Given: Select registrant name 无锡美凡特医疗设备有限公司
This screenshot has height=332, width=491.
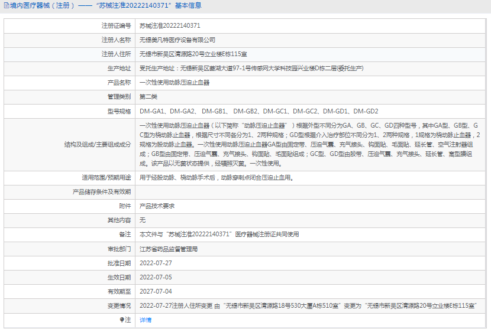Looking at the screenshot, I should (177, 40).
